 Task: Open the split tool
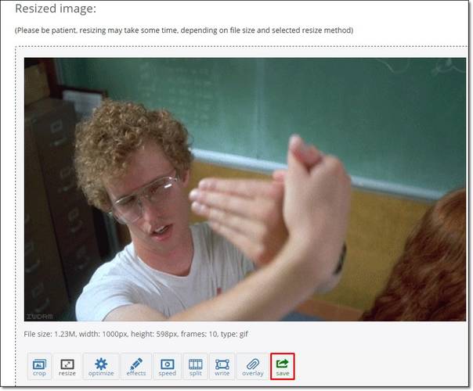(196, 367)
